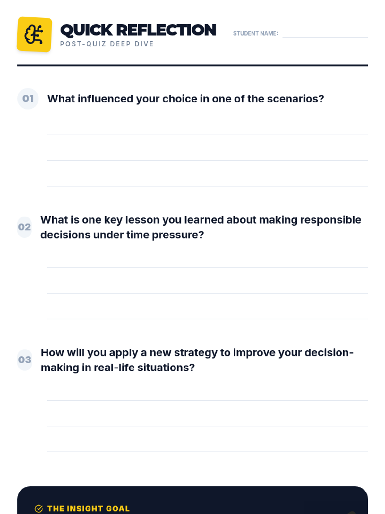Click the check-circle icon beside The Insight Goal

point(38,509)
